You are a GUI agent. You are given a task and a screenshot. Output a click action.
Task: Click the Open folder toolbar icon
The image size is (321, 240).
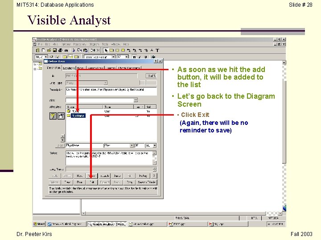(49, 50)
